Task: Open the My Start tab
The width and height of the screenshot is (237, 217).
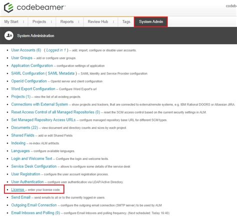Action: click(x=11, y=21)
